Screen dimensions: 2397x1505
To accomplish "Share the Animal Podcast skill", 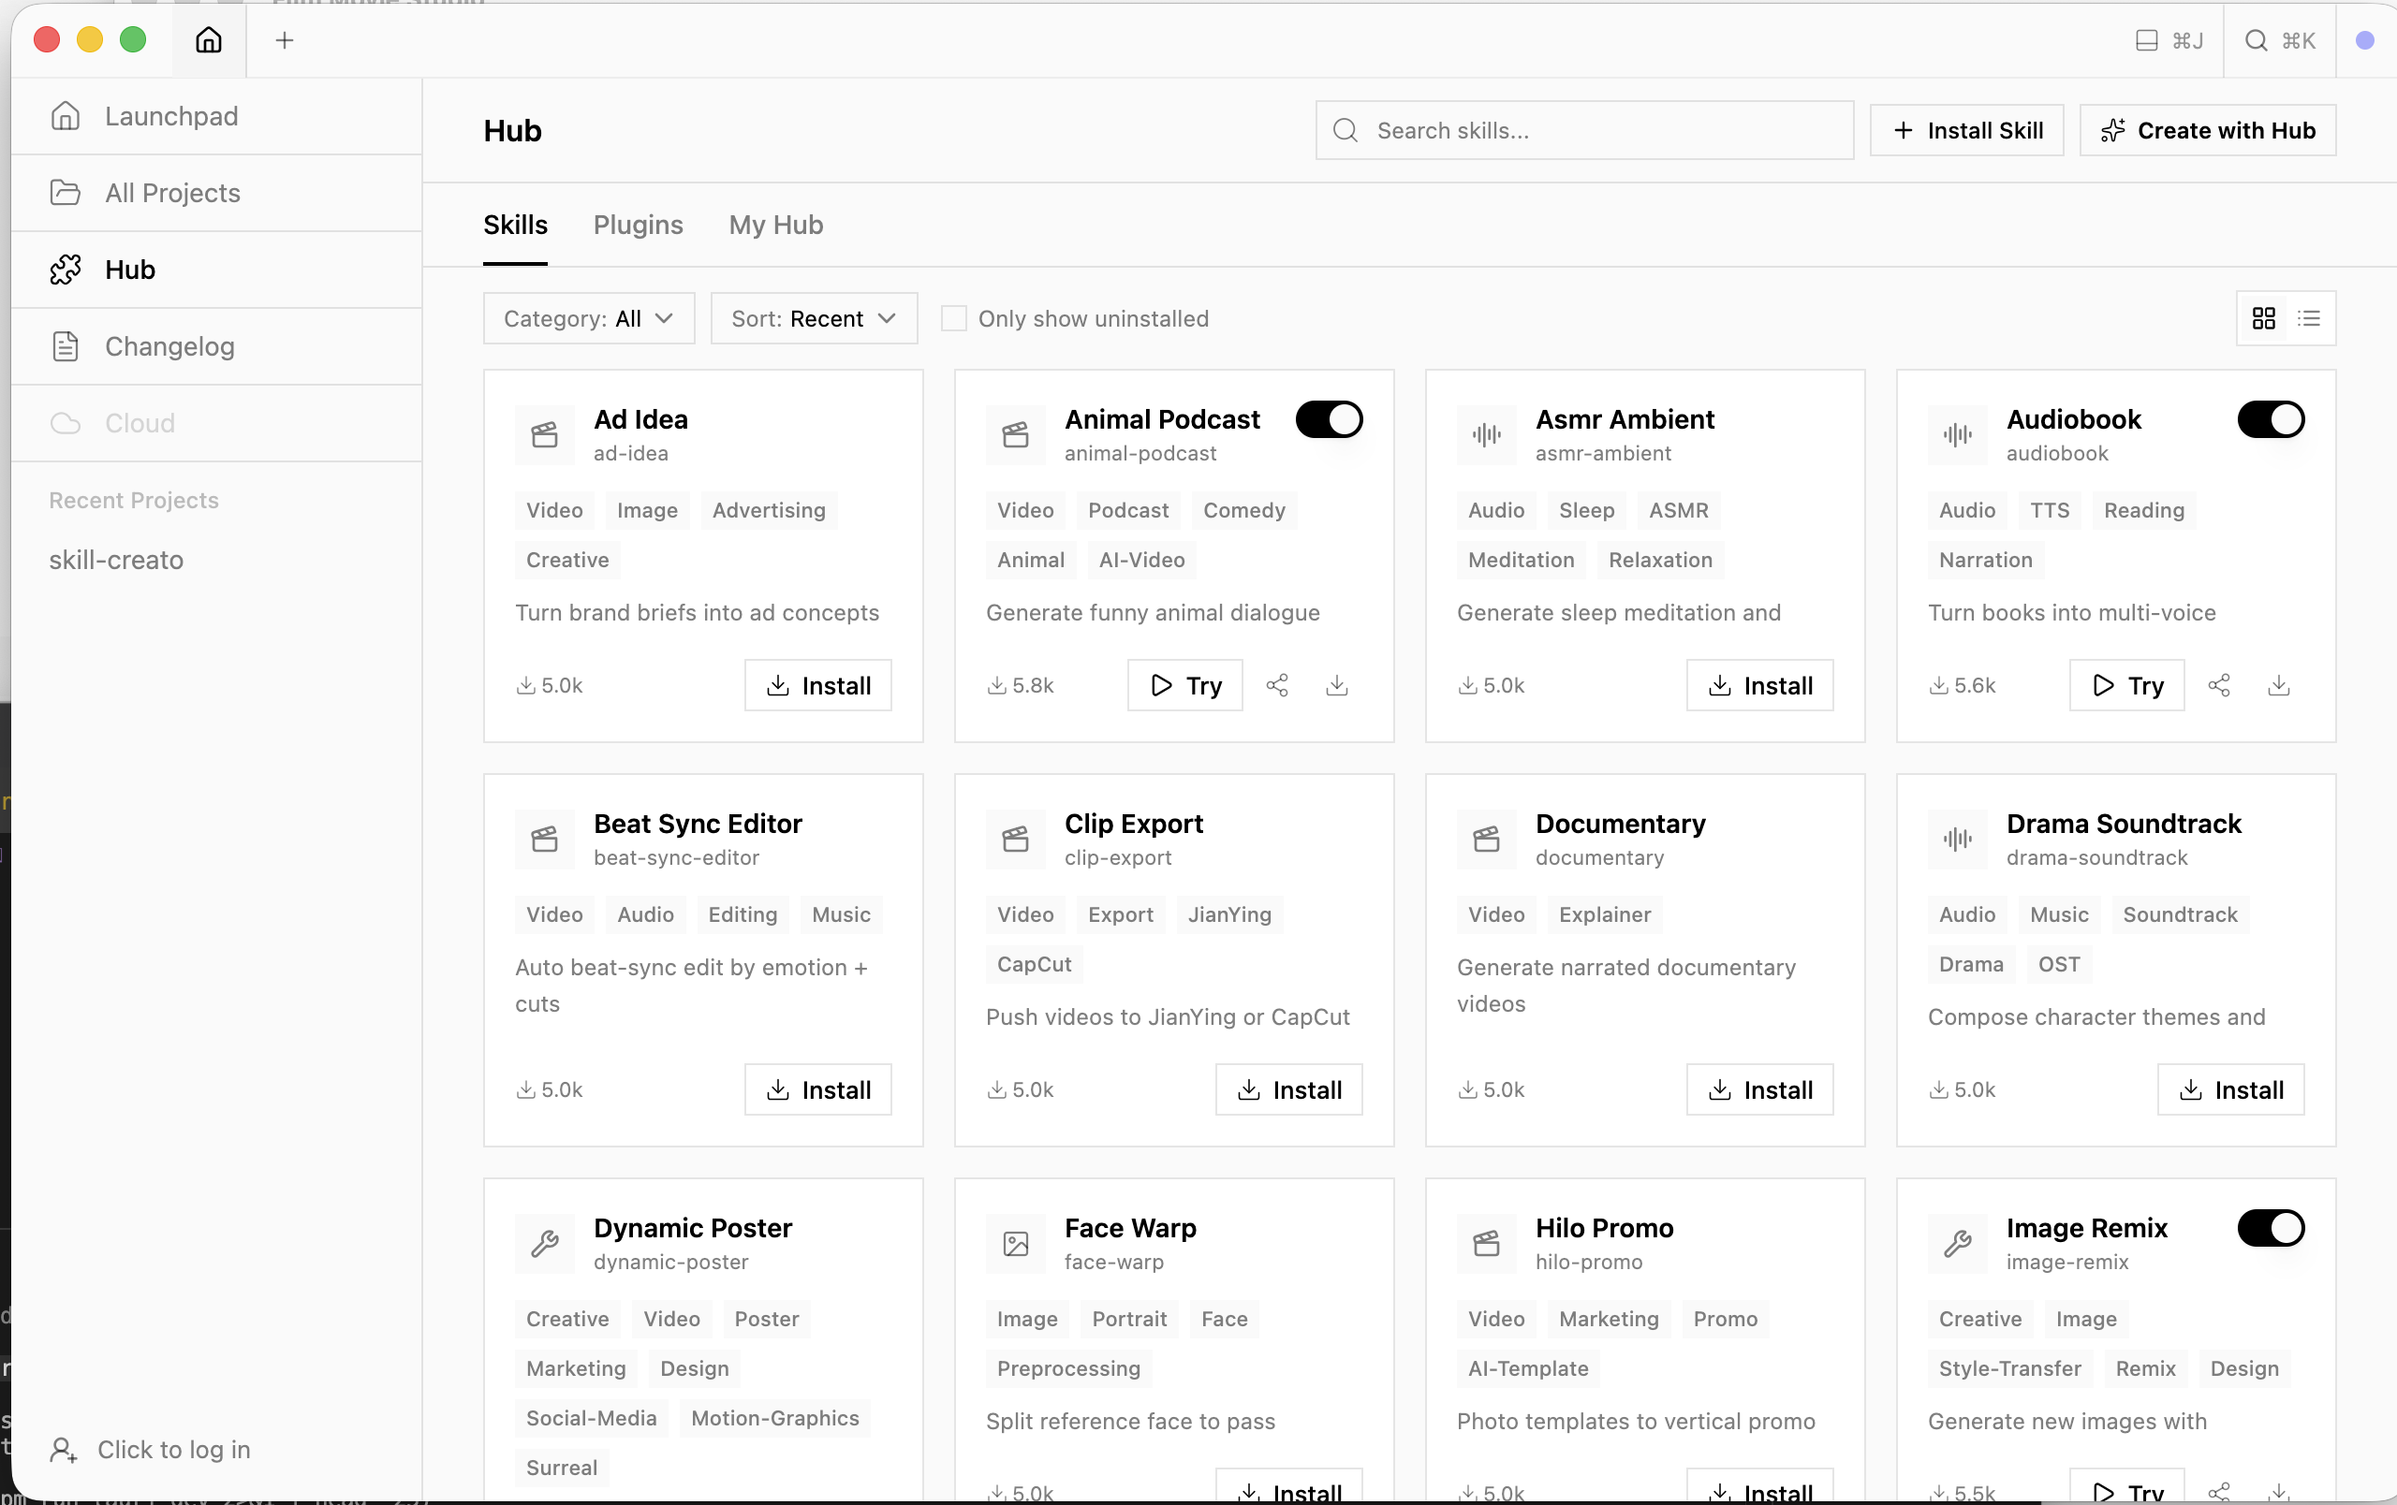I will (x=1277, y=685).
